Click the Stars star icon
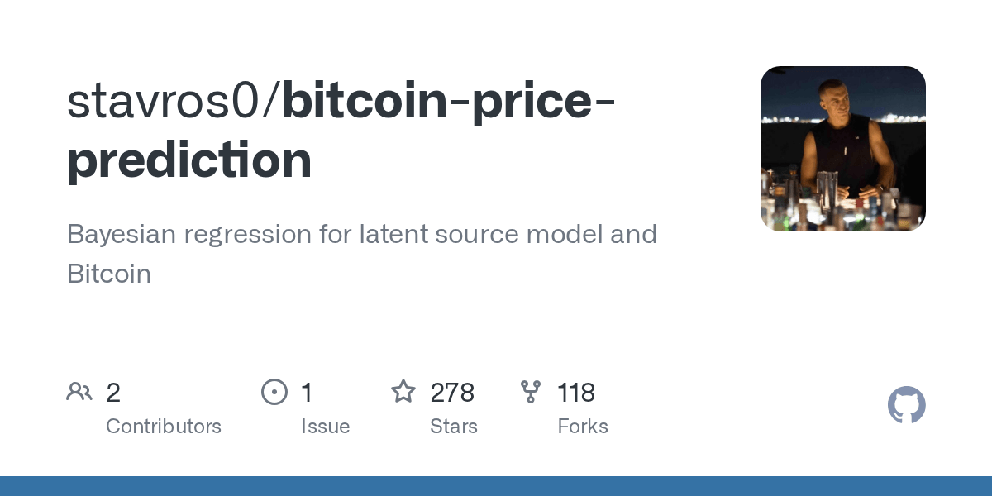The width and height of the screenshot is (992, 496). pyautogui.click(x=403, y=392)
